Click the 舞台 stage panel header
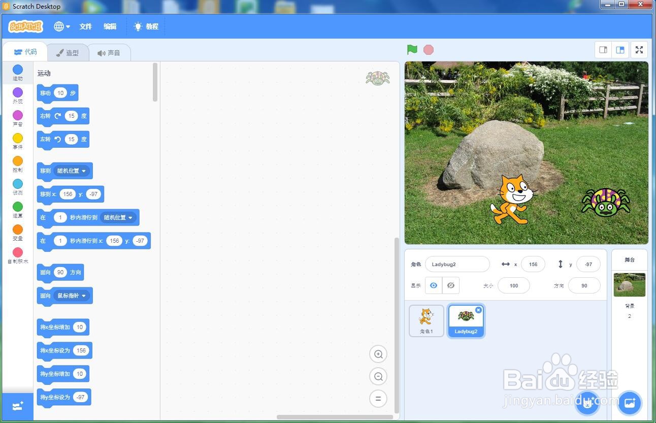This screenshot has height=423, width=656. [630, 259]
